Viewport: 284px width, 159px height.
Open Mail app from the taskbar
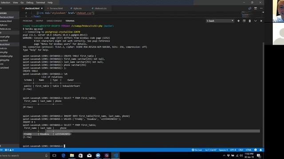coord(89,155)
